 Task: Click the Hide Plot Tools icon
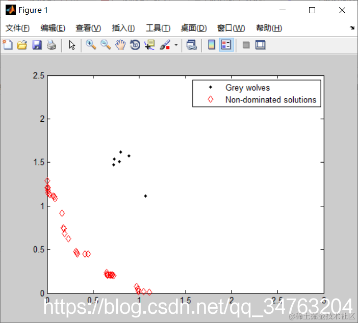(x=246, y=45)
